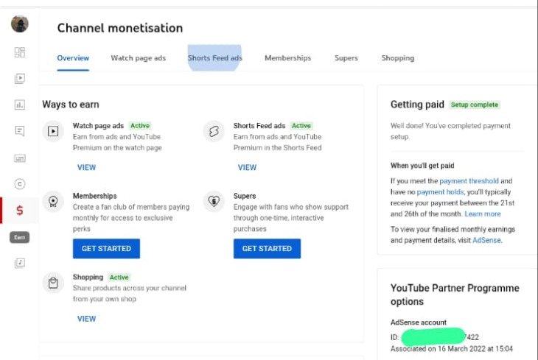Open the Subtitles icon in sidebar
The width and height of the screenshot is (538, 360).
click(20, 158)
